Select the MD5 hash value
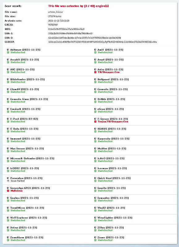Image resolution: width=179 pixels, height=247 pixels. coord(66,29)
